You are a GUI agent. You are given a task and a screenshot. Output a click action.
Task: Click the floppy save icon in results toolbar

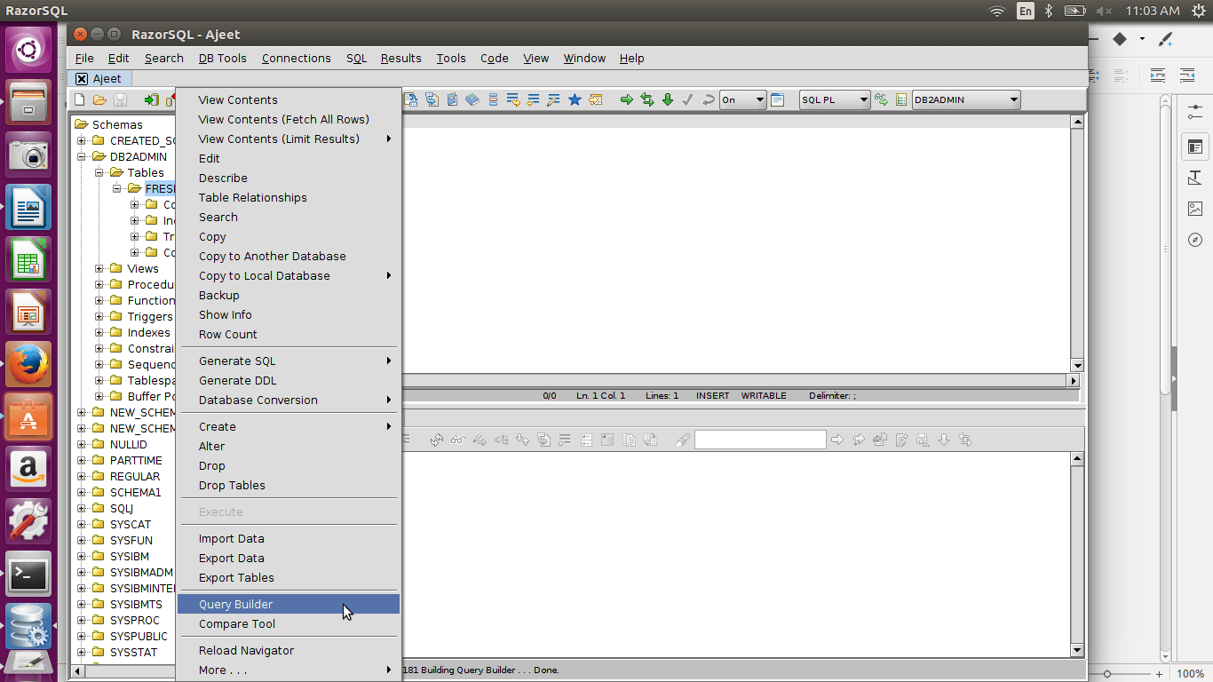coord(923,440)
